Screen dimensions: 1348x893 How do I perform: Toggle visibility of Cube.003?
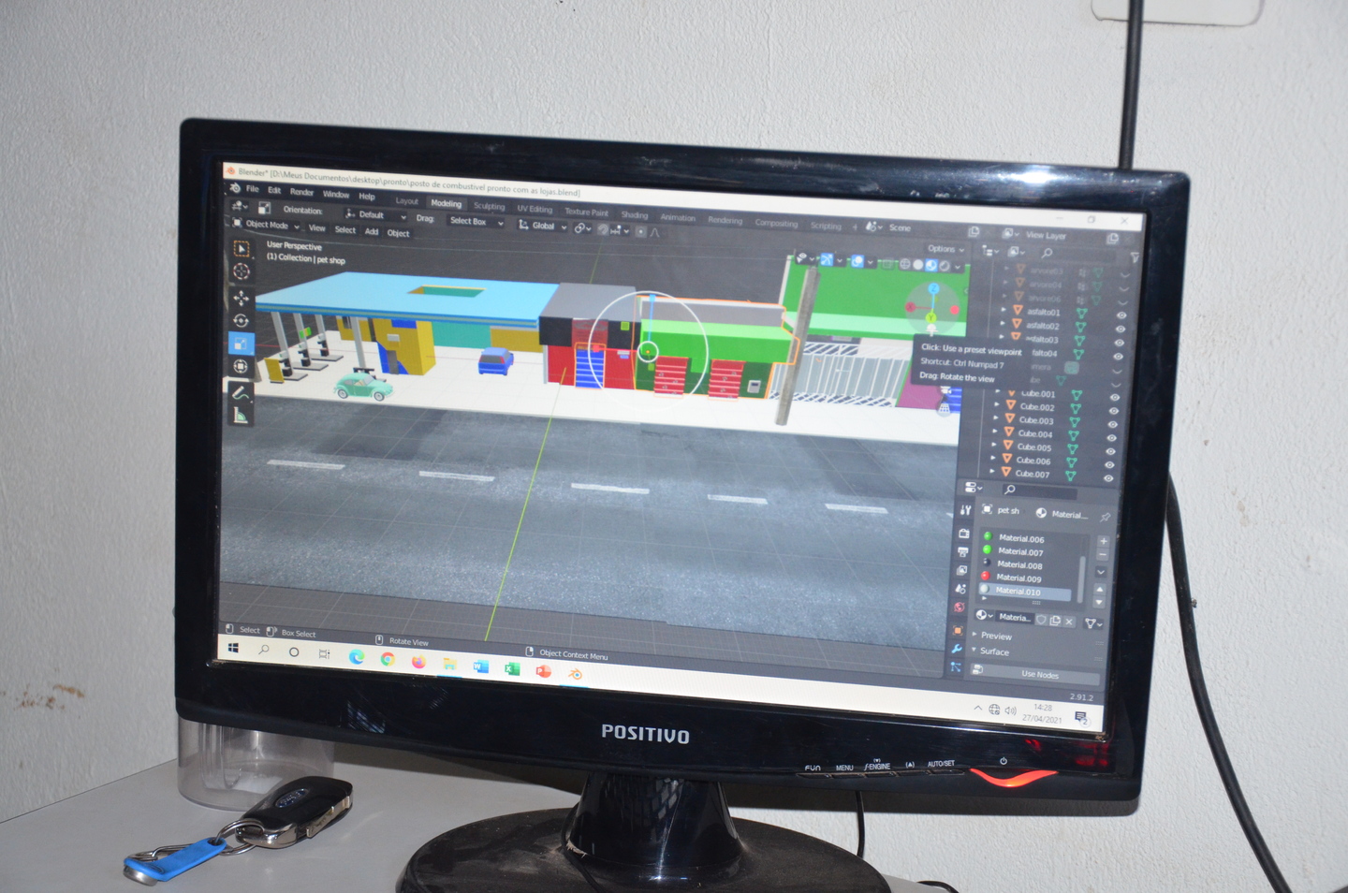(x=1112, y=424)
